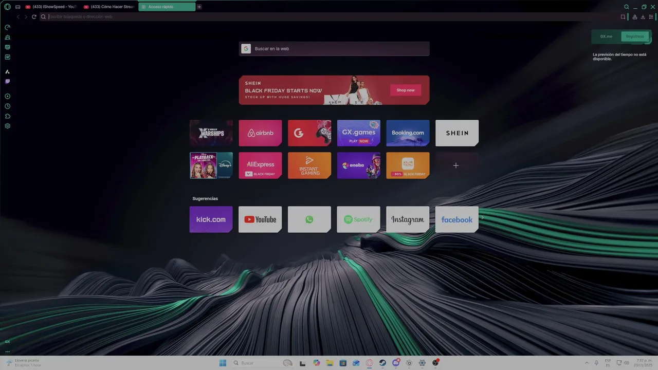Open the airbnb speed dial tile
This screenshot has width=658, height=370.
(x=260, y=133)
